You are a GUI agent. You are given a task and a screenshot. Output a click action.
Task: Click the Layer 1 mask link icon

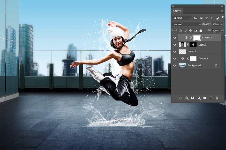pos(188,45)
